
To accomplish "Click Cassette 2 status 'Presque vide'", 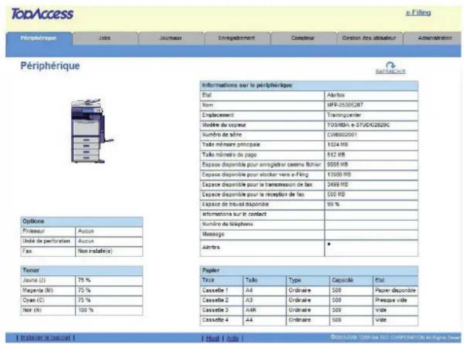I will coord(391,300).
